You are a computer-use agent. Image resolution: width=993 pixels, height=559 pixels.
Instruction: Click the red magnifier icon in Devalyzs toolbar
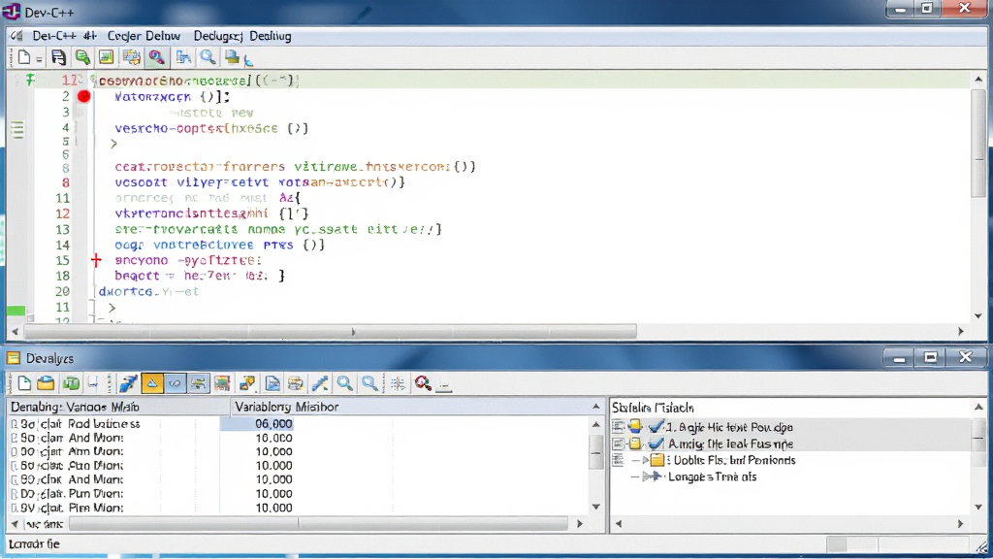(x=423, y=382)
